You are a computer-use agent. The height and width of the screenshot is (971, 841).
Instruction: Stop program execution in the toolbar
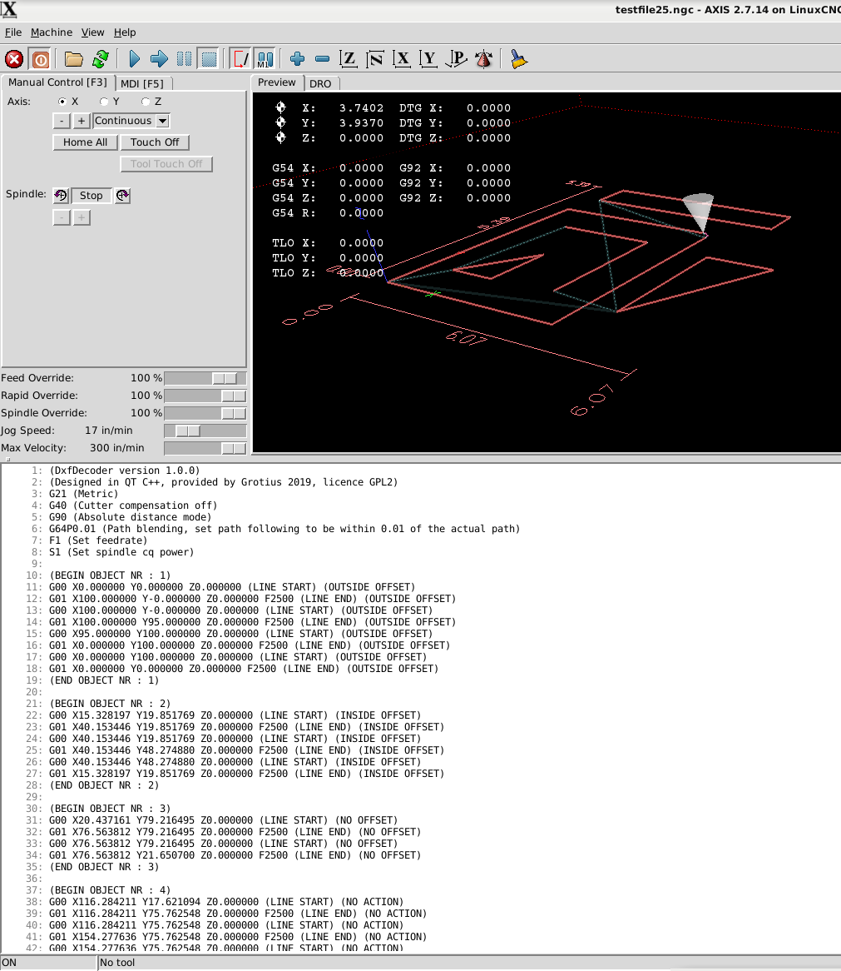209,59
